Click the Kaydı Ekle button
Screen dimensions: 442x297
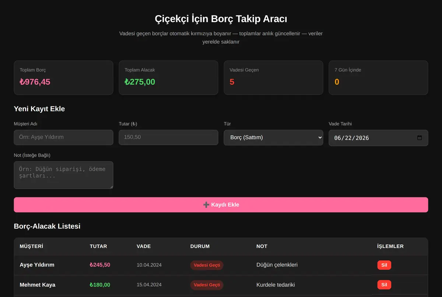pos(221,205)
